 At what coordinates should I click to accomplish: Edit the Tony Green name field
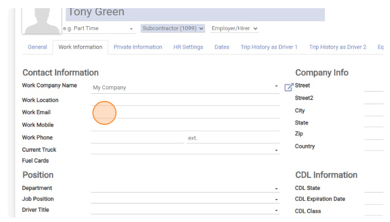click(x=195, y=14)
